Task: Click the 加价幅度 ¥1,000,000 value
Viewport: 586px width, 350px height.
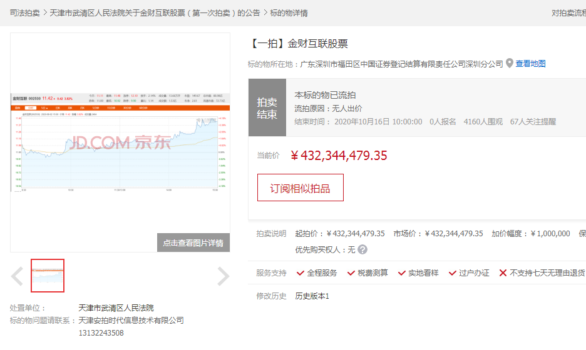Action: click(x=550, y=234)
